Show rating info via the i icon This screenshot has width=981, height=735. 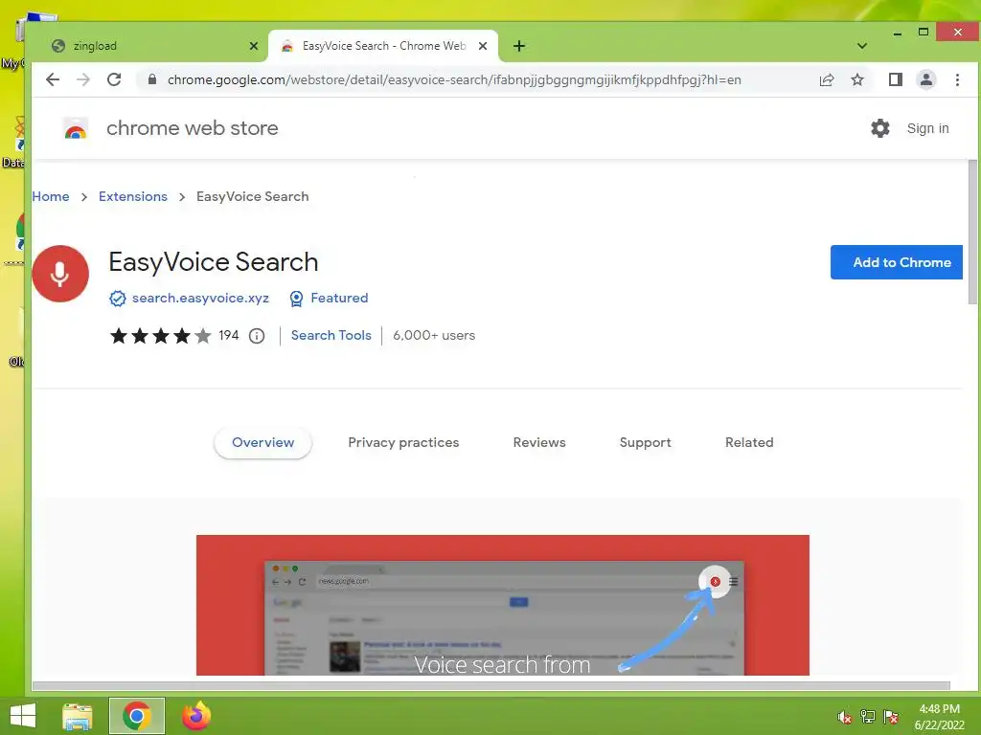(257, 336)
